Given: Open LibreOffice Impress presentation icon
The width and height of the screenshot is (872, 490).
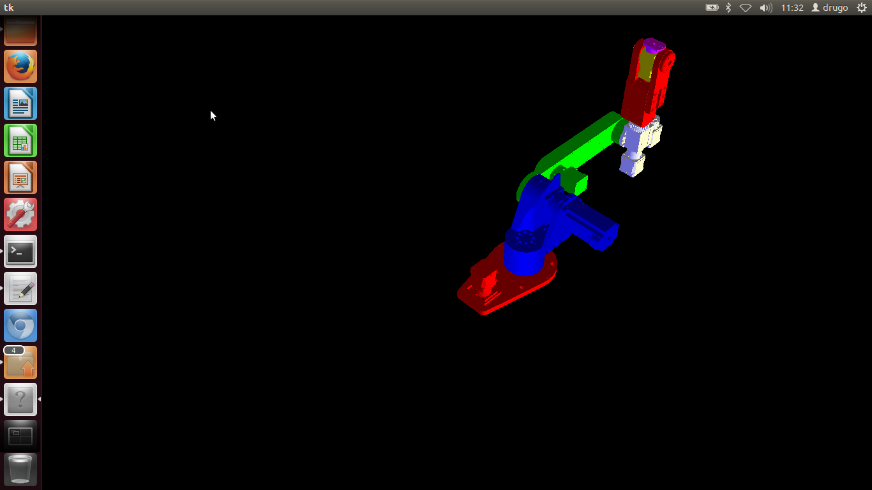Looking at the screenshot, I should coord(20,177).
